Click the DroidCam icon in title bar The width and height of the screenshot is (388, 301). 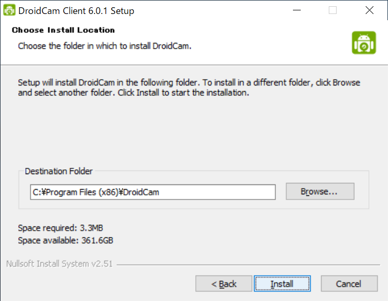9,10
